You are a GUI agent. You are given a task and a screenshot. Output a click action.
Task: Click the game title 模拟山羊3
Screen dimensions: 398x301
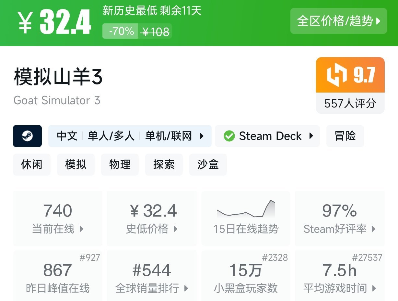pyautogui.click(x=58, y=77)
